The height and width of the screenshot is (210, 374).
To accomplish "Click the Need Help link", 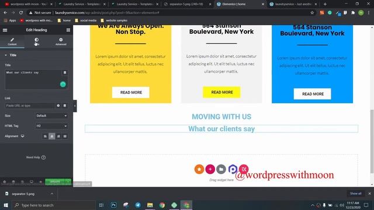I will pyautogui.click(x=36, y=157).
